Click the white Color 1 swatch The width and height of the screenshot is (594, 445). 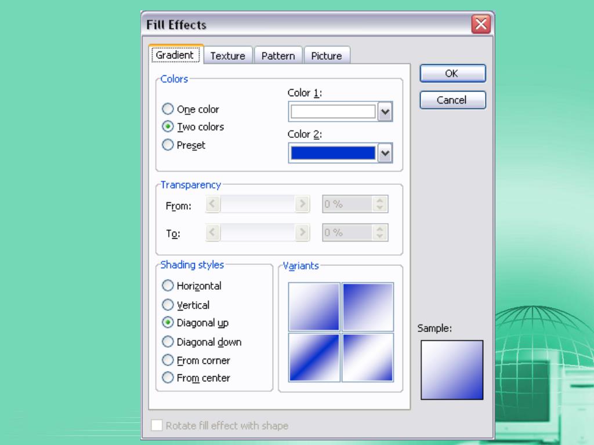(x=332, y=112)
